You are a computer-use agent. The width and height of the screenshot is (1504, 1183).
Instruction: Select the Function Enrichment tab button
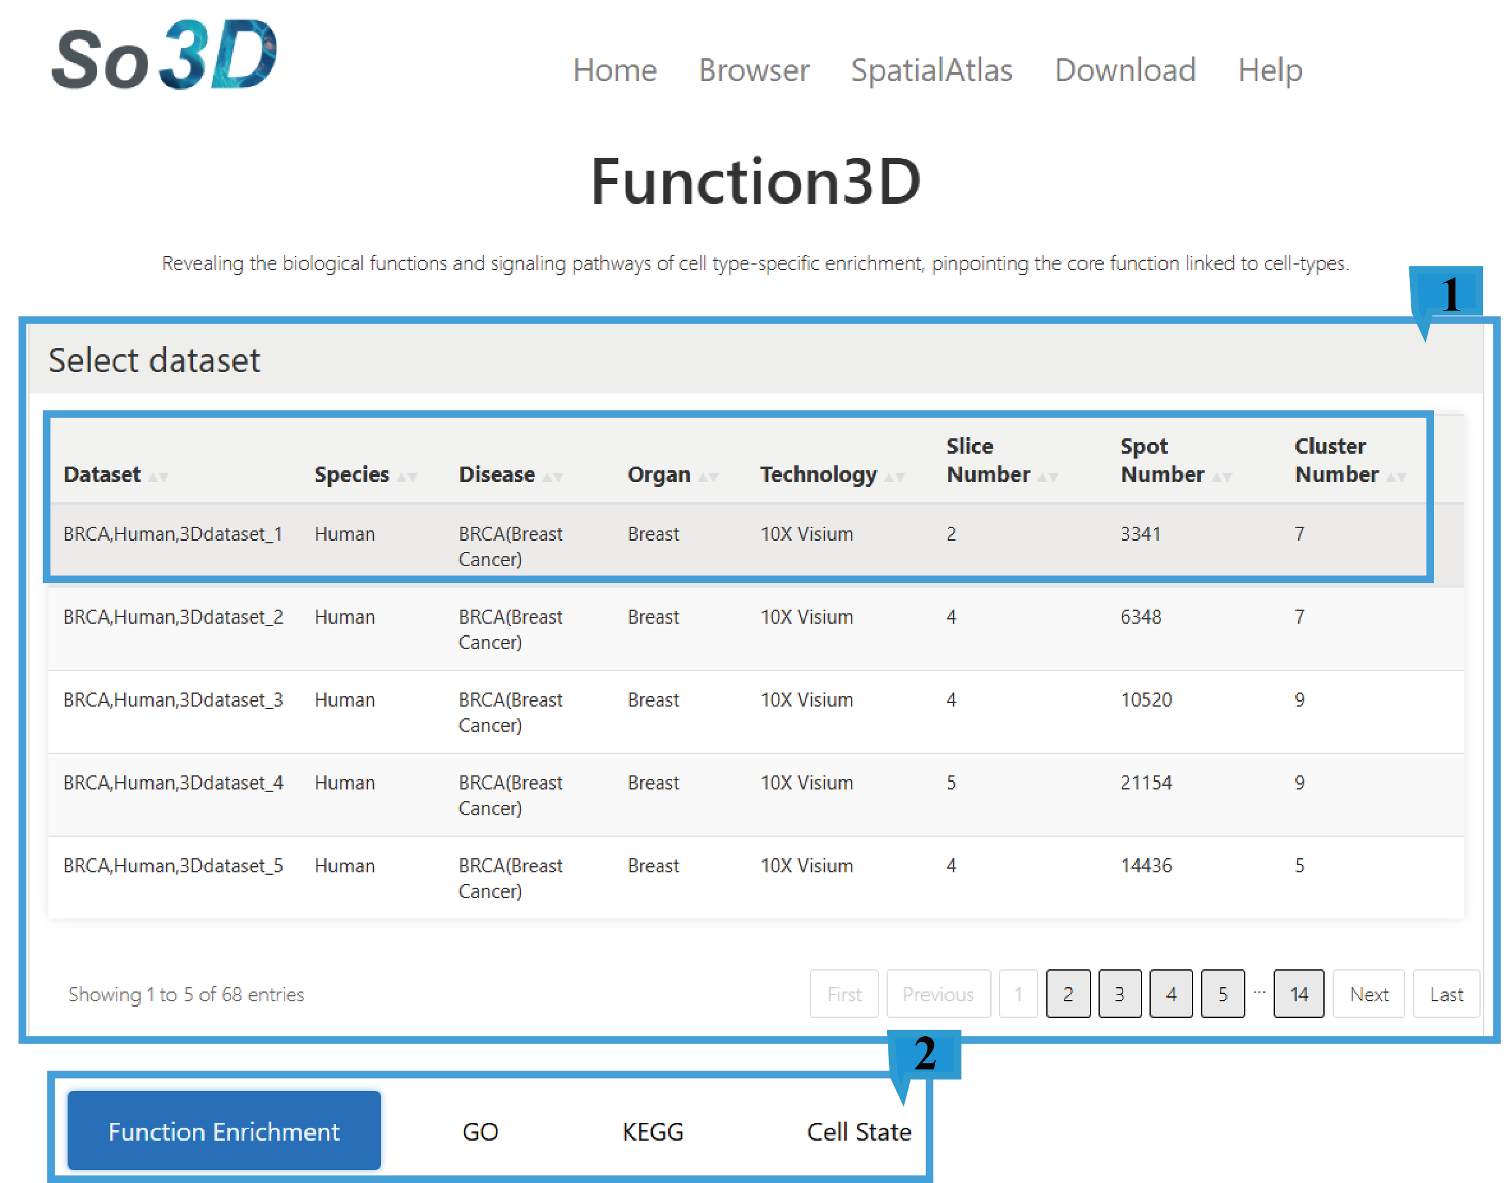tap(224, 1131)
